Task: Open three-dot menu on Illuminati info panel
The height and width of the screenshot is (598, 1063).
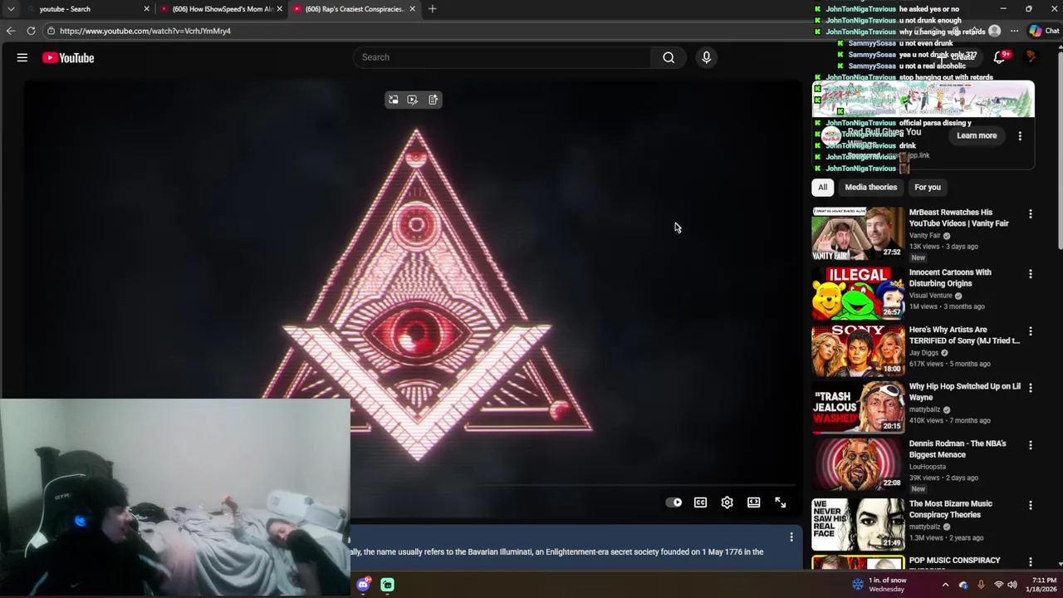Action: [791, 537]
